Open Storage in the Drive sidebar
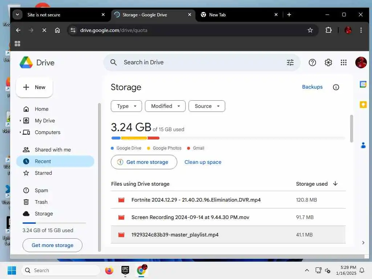The height and width of the screenshot is (279, 372). click(55, 214)
